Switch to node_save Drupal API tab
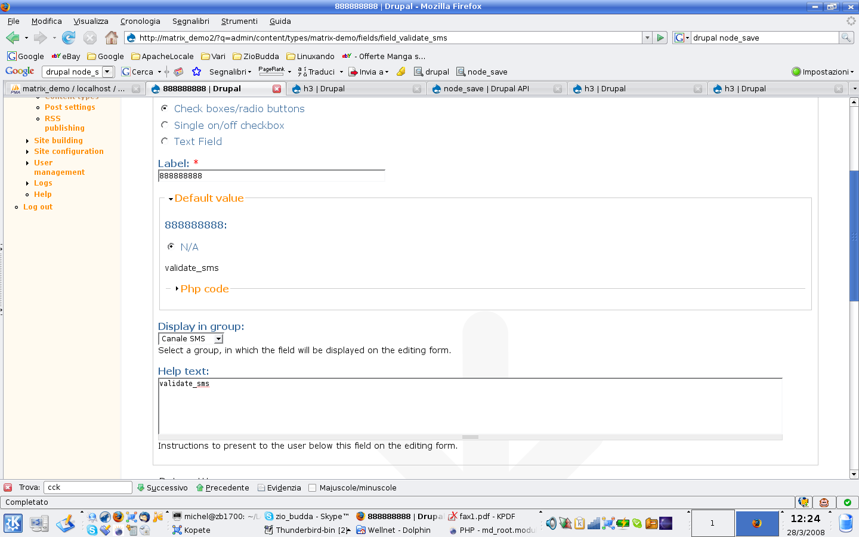859x537 pixels. point(486,88)
